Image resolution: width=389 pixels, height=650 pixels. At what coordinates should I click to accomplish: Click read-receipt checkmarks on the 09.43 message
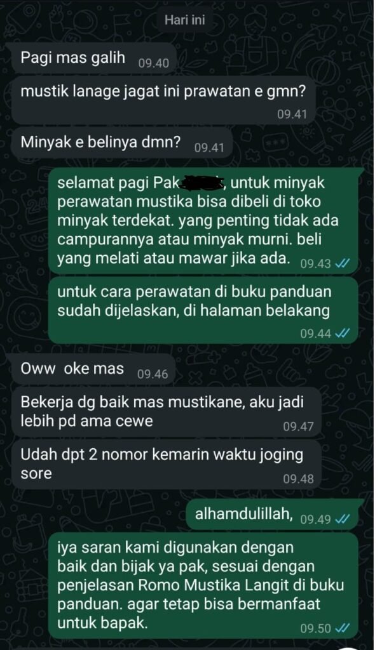click(x=342, y=263)
